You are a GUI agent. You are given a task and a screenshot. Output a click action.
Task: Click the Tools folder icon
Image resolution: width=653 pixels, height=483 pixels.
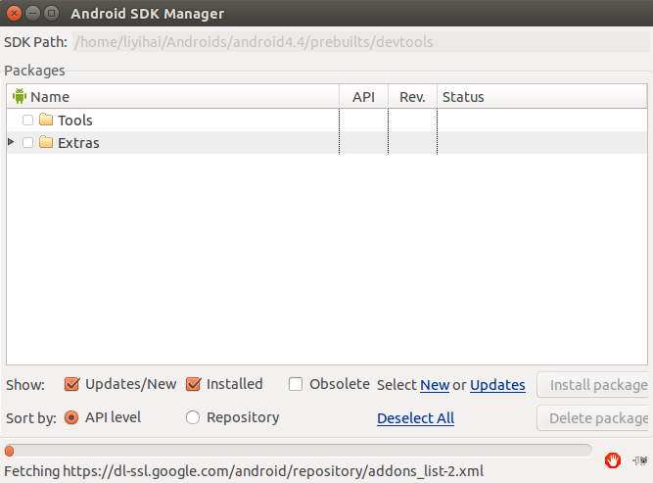46,120
